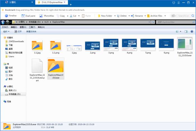
Task: Open the Timeline view
Action: click(11, 16)
